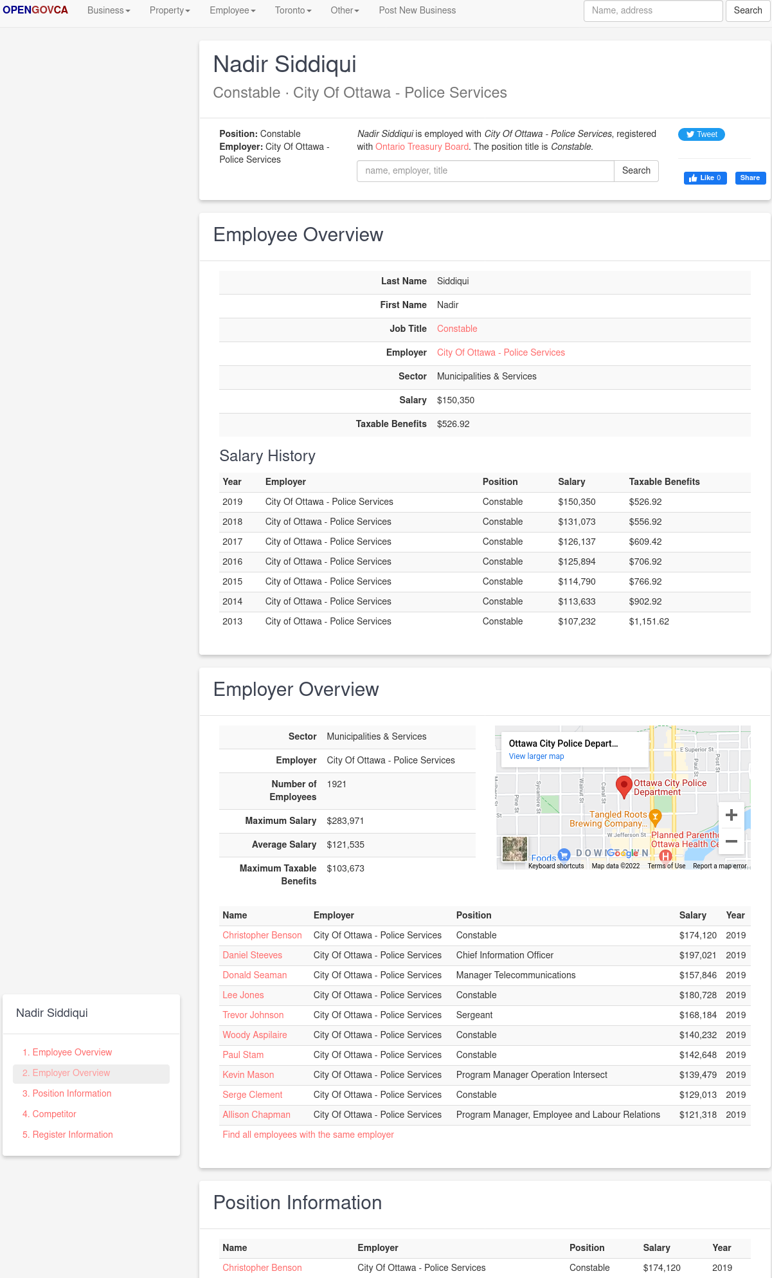Viewport: 772px width, 1278px height.
Task: Open the satellite view map thumbnail
Action: (x=514, y=849)
